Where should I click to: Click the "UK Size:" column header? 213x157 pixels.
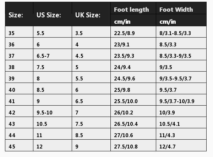point(88,15)
